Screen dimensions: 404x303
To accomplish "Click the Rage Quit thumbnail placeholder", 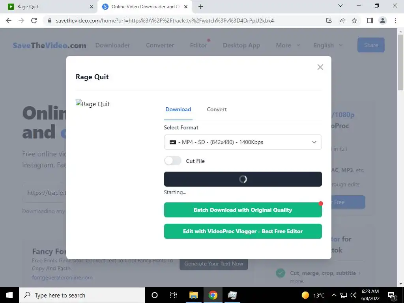I will pos(93,104).
